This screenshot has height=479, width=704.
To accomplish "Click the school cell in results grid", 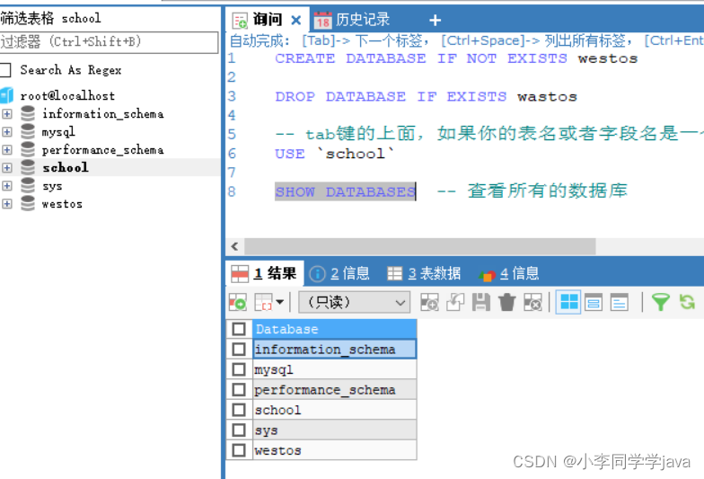I will point(334,410).
